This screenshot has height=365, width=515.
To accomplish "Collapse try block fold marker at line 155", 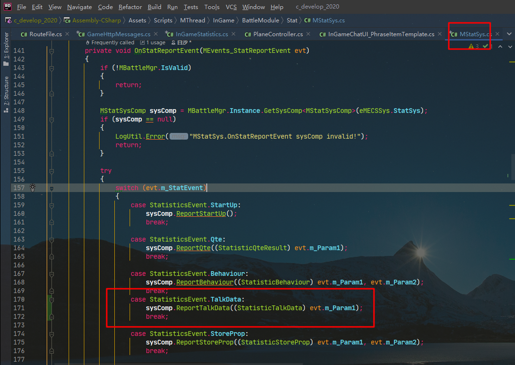I will point(51,171).
